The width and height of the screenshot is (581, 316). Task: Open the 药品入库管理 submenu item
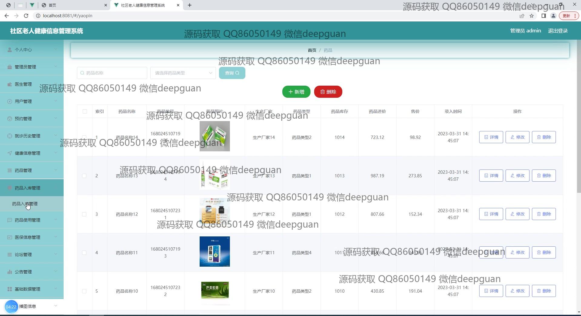point(25,204)
